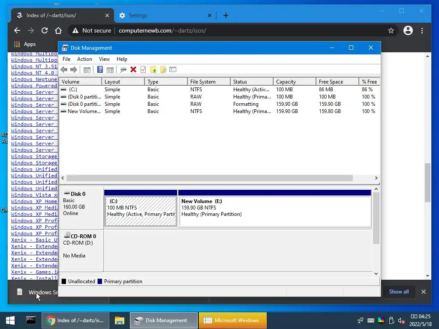This screenshot has width=439, height=329.
Task: Click the colorful display tray icon
Action: click(x=381, y=320)
